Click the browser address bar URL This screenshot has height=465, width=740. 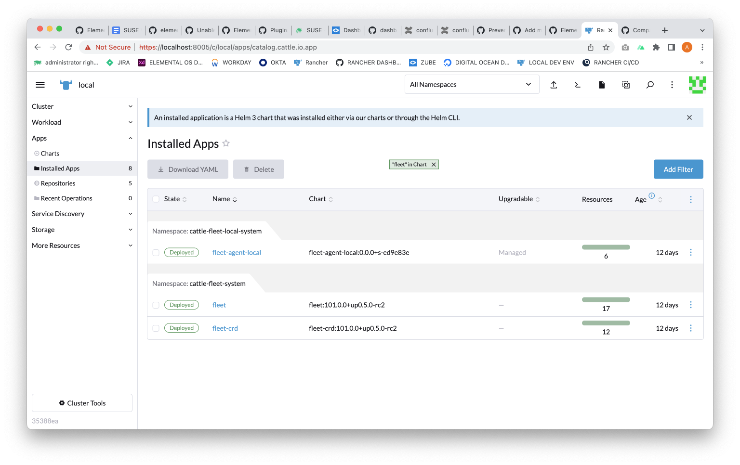coord(228,47)
